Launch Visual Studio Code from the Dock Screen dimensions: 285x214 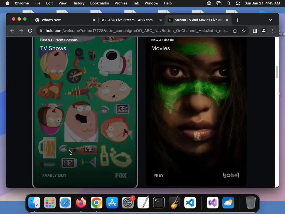190,203
